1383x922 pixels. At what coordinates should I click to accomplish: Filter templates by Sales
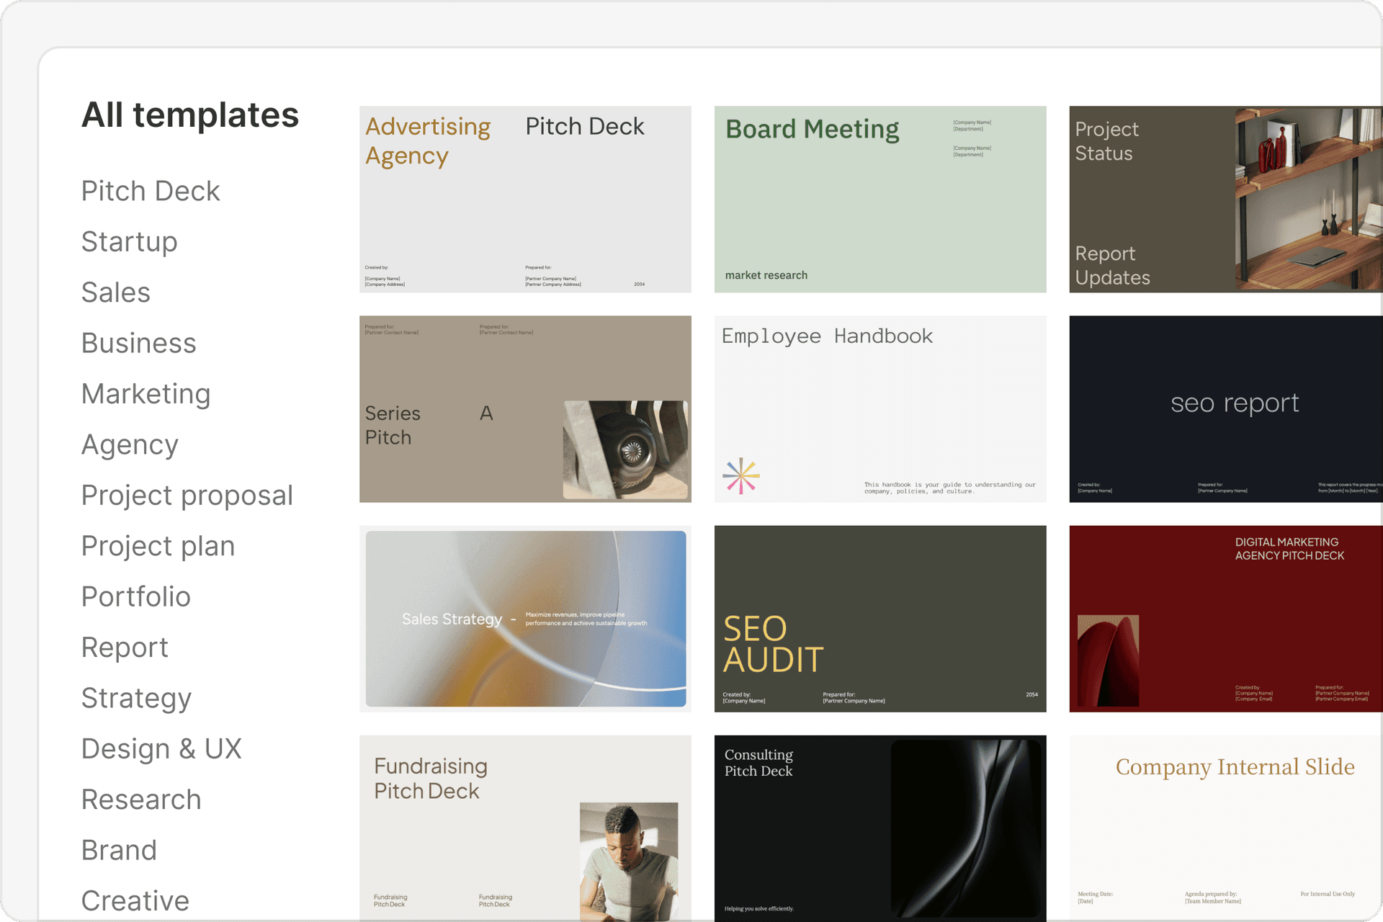116,292
